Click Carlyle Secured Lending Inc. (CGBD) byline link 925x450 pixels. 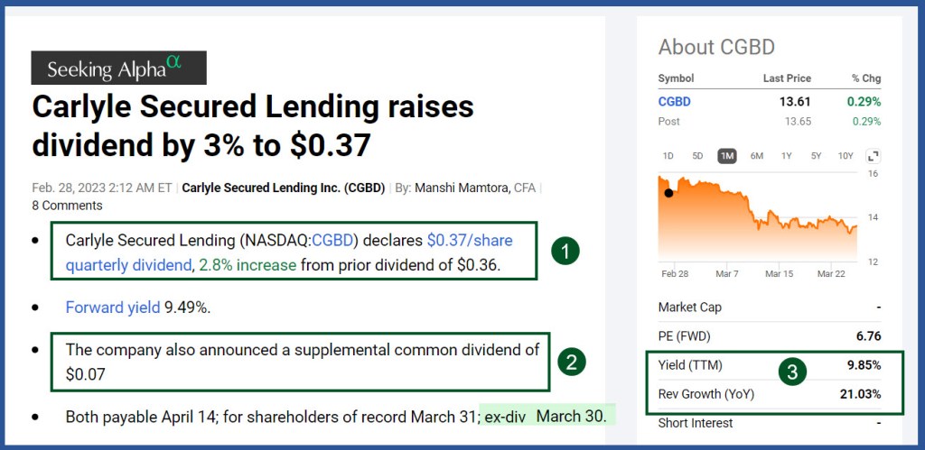tap(284, 188)
